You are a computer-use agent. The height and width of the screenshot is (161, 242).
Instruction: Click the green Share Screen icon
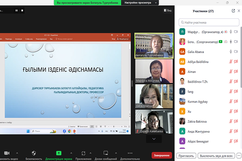(59, 153)
